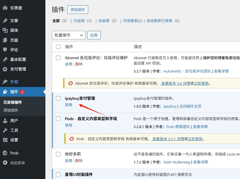Tick the ipaybuy支付管理 plugin checkbox
Viewport: 240px width, 179px height.
click(58, 98)
